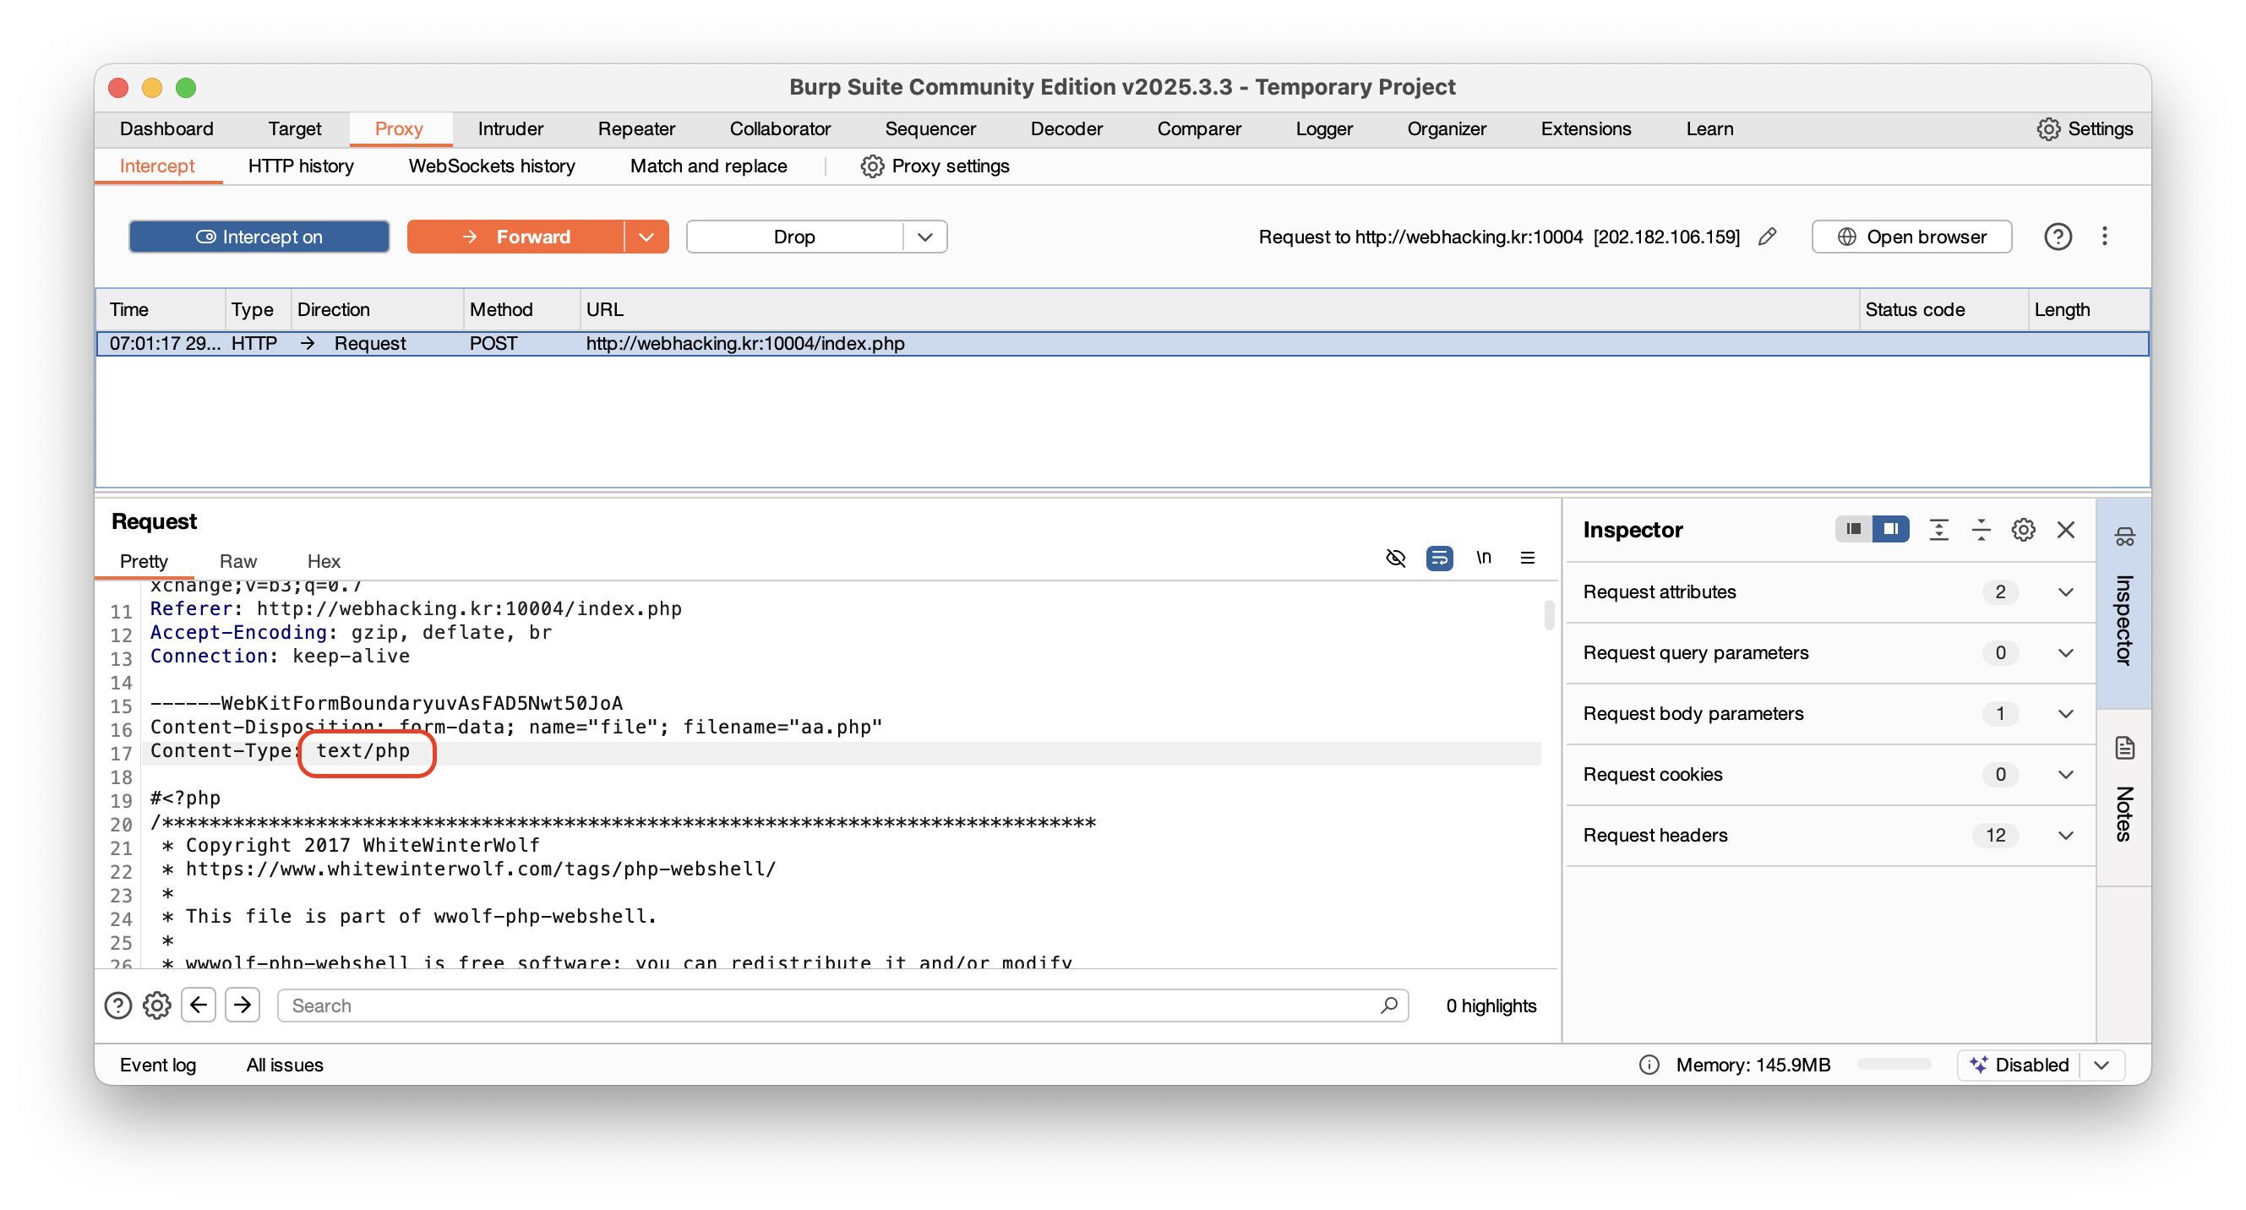This screenshot has width=2246, height=1210.
Task: Switch to the HTTP history tab
Action: [301, 166]
